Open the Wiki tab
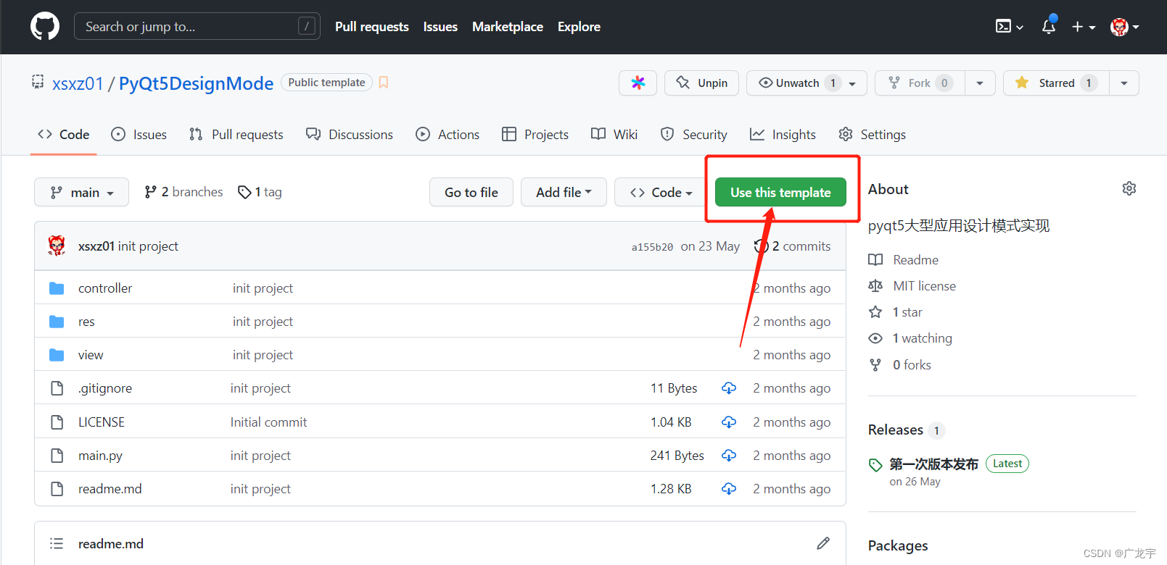The width and height of the screenshot is (1167, 565). tap(614, 134)
